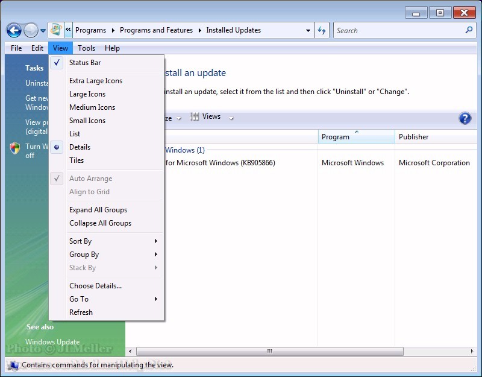
Task: Open the blue Help question mark icon
Action: point(465,118)
